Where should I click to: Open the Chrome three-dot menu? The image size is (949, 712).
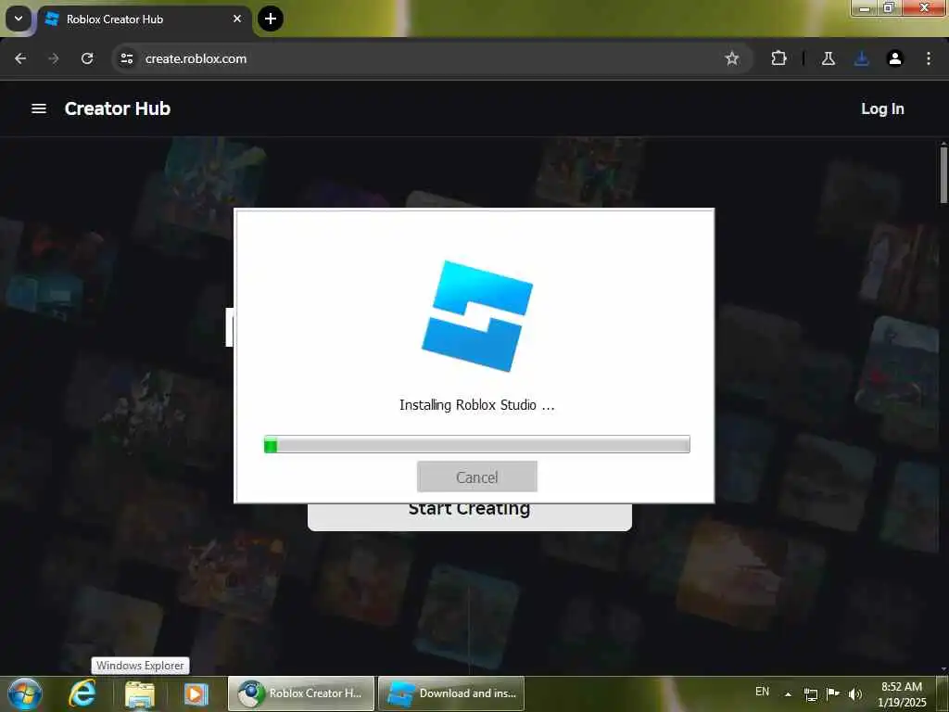coord(929,58)
